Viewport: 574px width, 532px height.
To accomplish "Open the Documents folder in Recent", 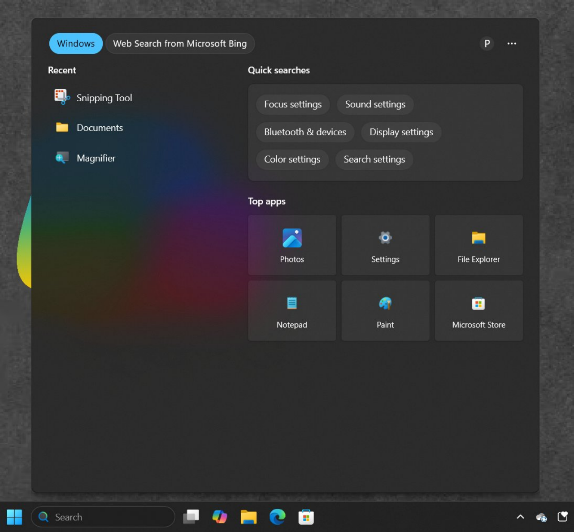I will (89, 128).
